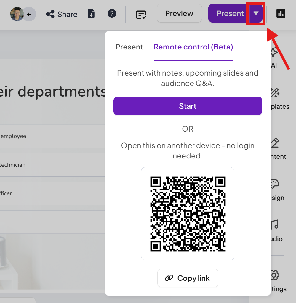Open the comments panel

click(141, 14)
